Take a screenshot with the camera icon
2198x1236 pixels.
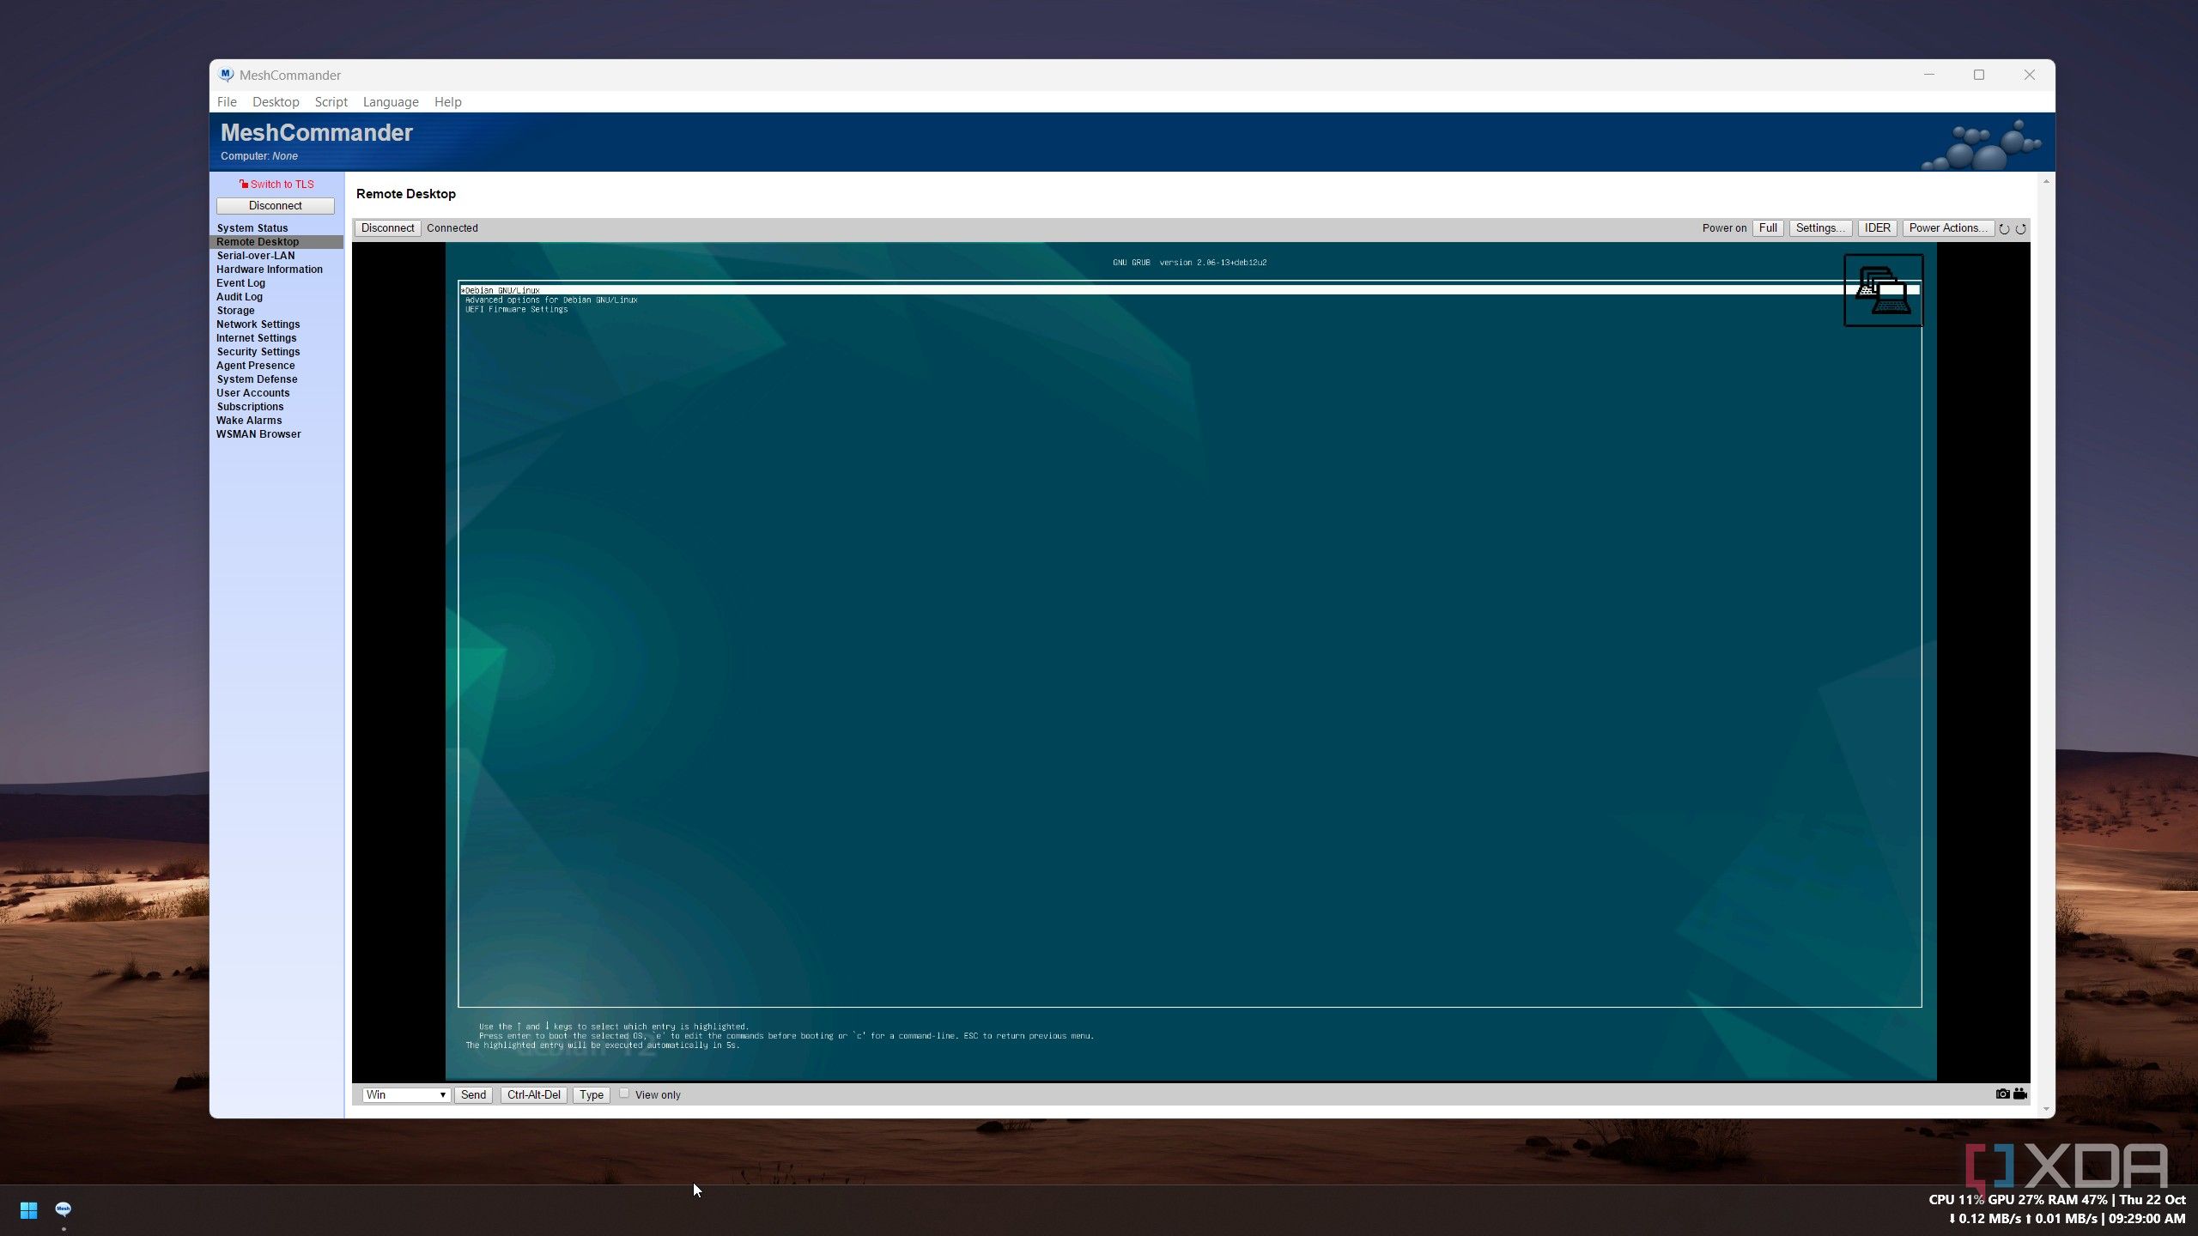tap(2002, 1094)
